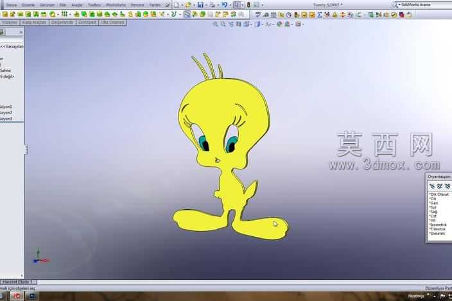Open the search type dropdown beside magnifier
This screenshot has height=301, width=452.
(399, 4)
